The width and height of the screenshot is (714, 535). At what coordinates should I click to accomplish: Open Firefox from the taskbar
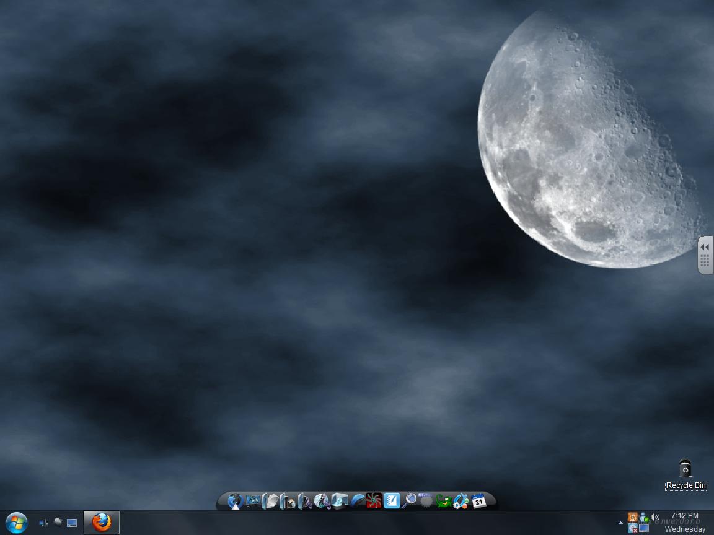coord(102,523)
